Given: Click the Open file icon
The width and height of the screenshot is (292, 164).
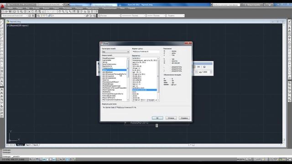Looking at the screenshot, I should coord(6,11).
